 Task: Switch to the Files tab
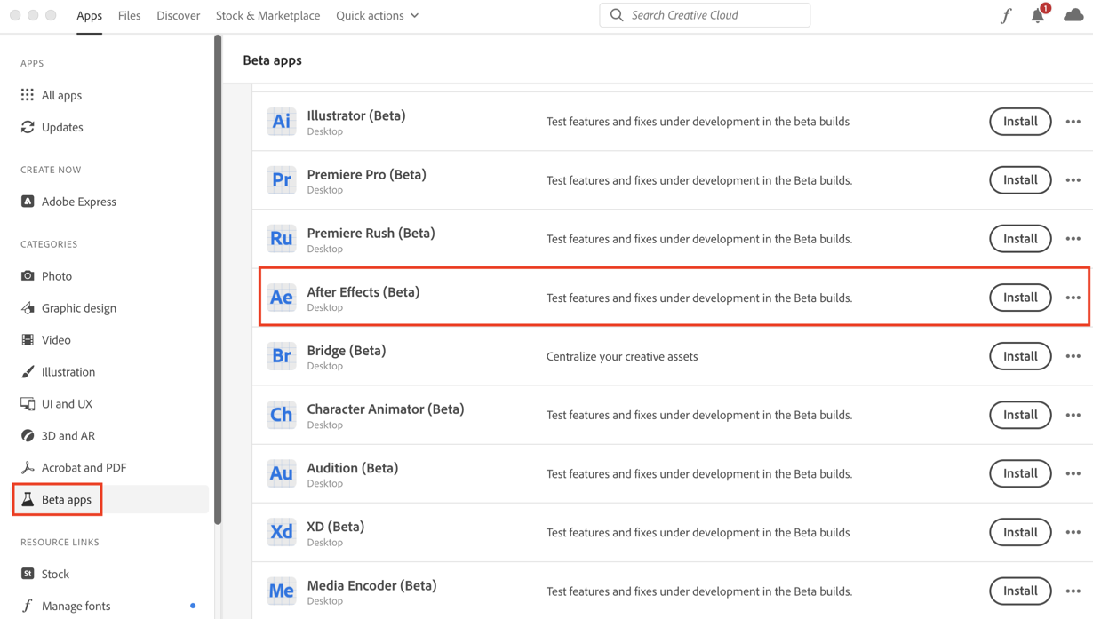(129, 15)
